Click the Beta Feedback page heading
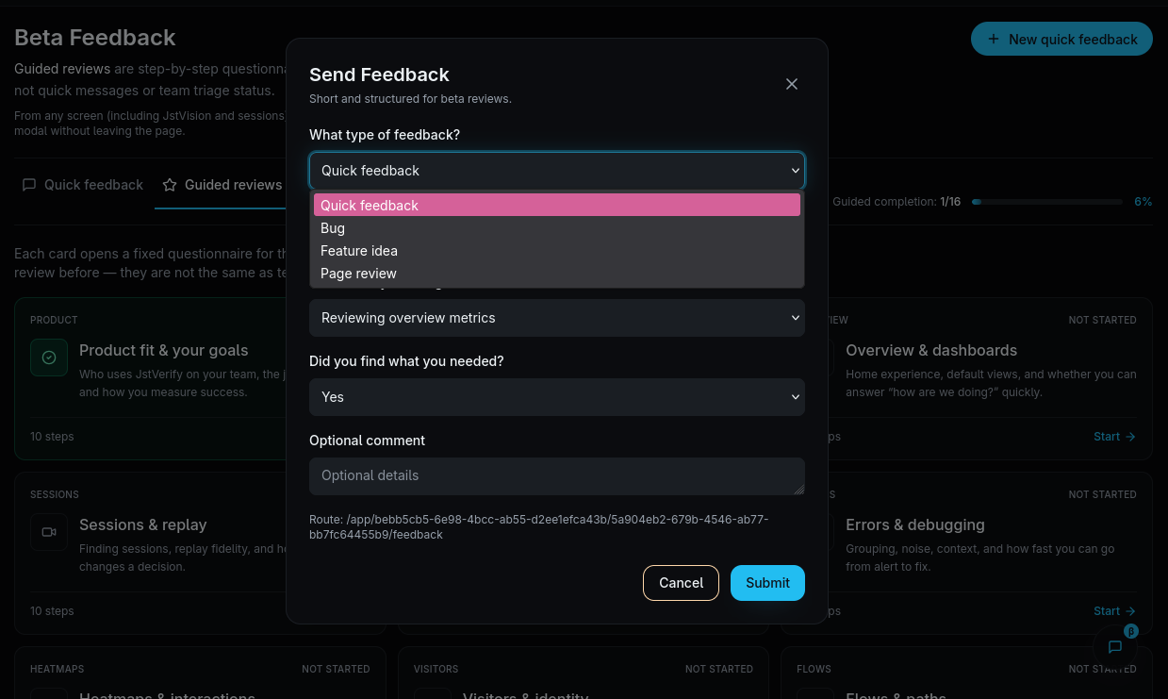 (x=95, y=38)
